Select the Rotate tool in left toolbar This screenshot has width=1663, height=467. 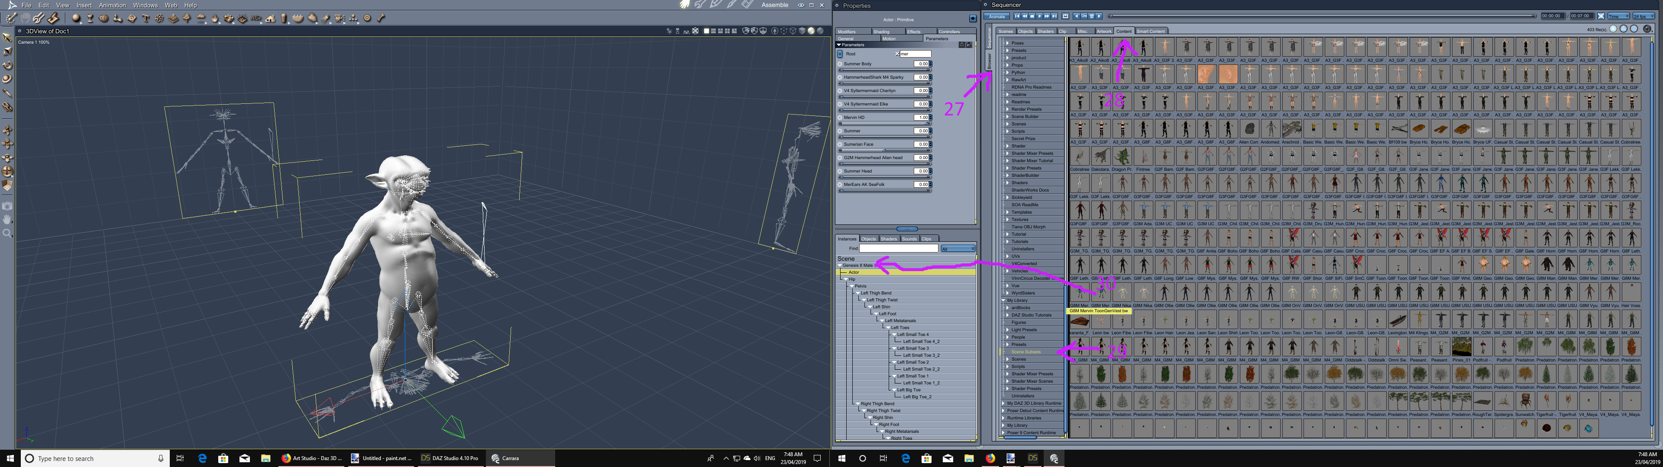(8, 65)
